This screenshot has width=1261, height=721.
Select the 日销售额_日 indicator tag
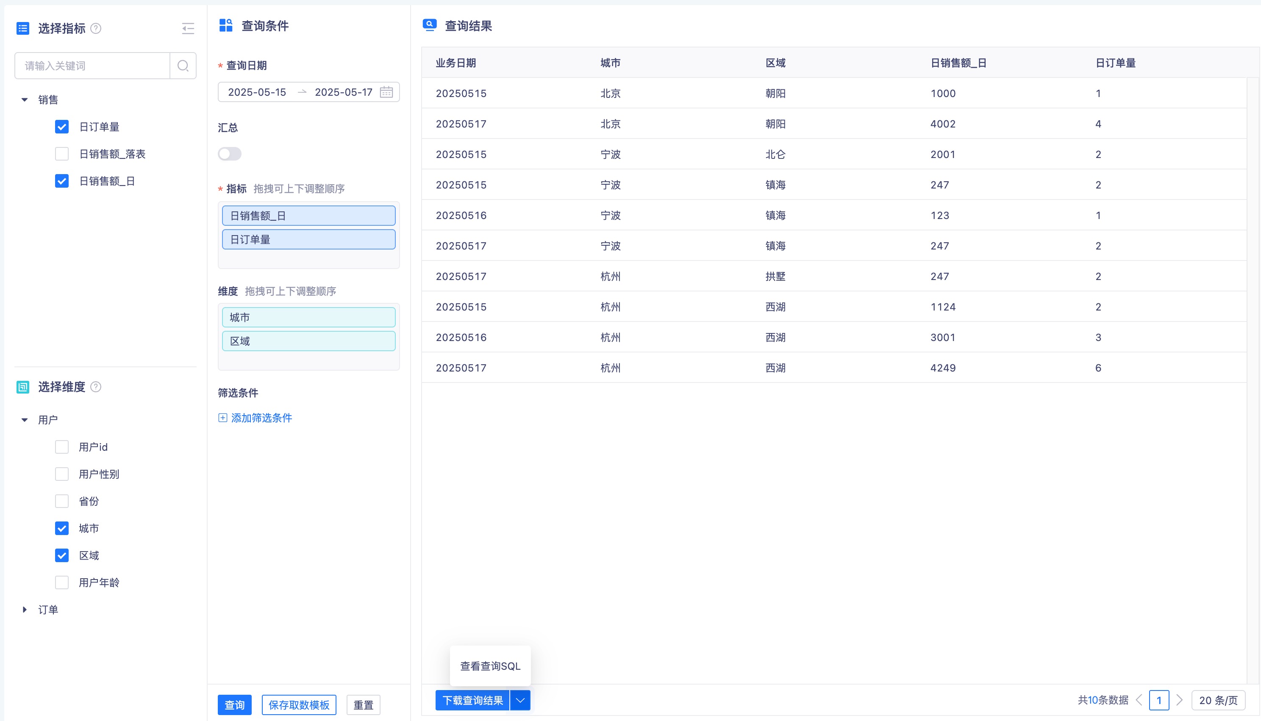click(x=308, y=216)
